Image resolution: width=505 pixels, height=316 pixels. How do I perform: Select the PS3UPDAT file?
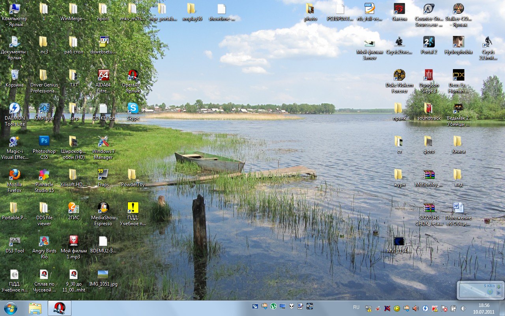pyautogui.click(x=340, y=12)
